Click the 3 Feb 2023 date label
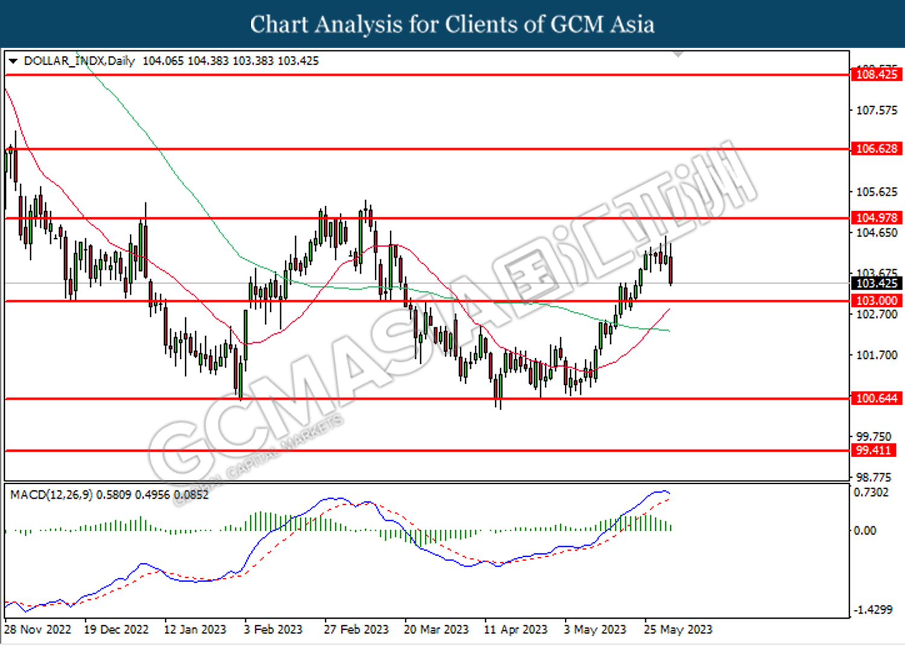The image size is (905, 646). pos(273,629)
